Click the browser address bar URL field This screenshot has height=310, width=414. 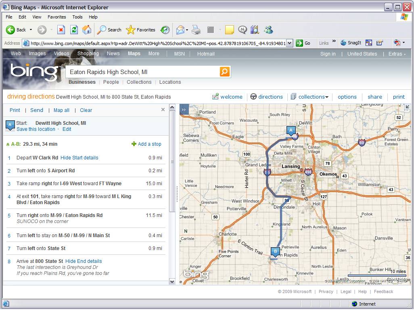[x=158, y=43]
